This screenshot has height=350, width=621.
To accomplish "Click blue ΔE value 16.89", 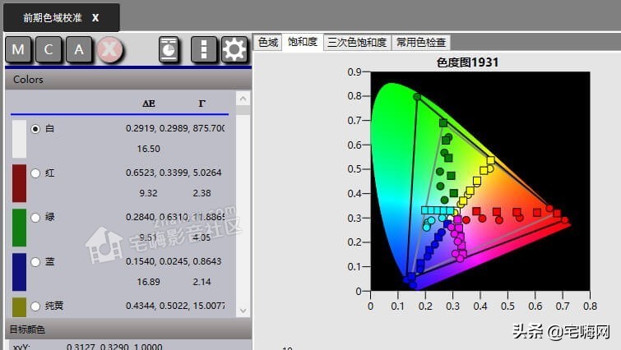I will pos(149,282).
